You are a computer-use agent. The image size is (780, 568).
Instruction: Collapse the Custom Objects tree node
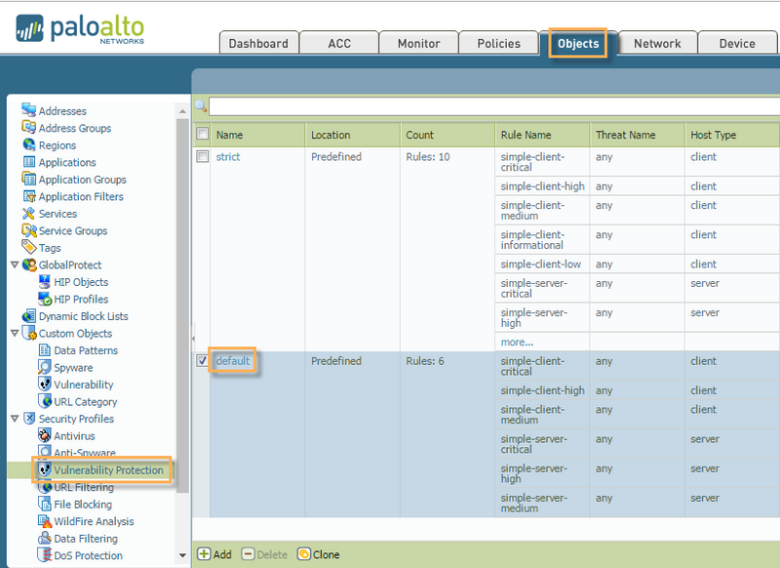[14, 334]
